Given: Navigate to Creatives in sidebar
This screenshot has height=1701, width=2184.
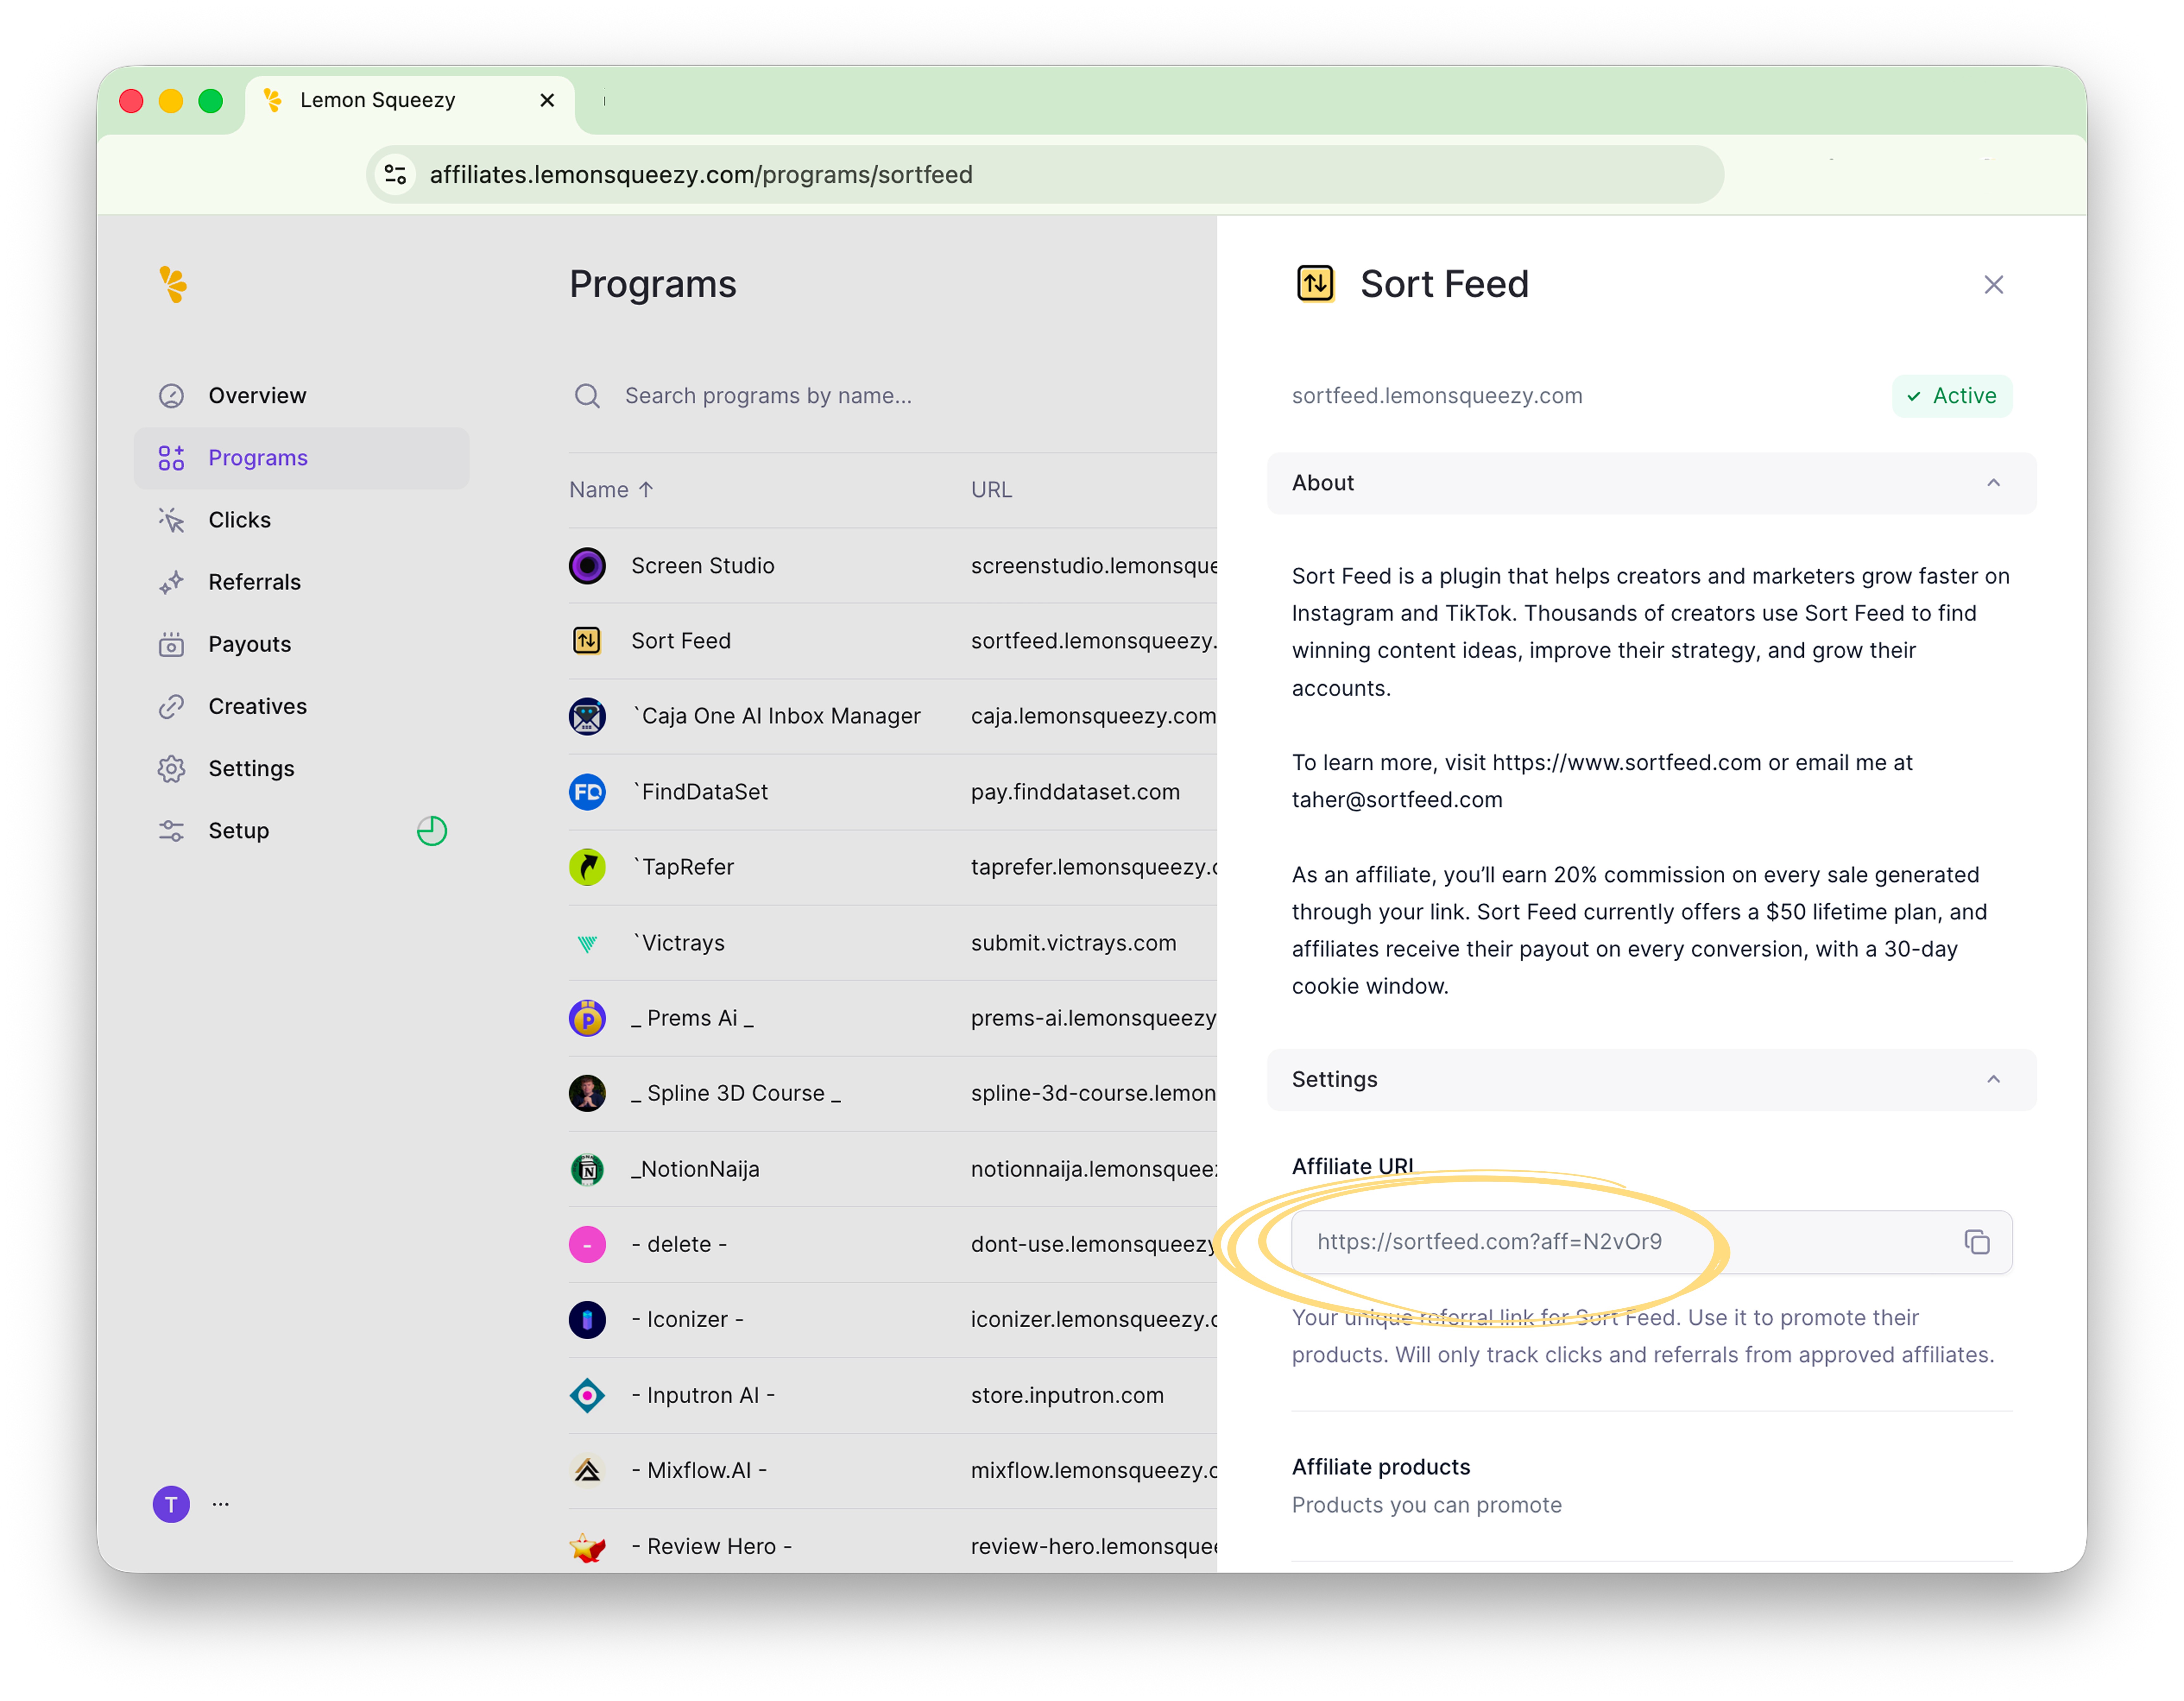Looking at the screenshot, I should [257, 706].
